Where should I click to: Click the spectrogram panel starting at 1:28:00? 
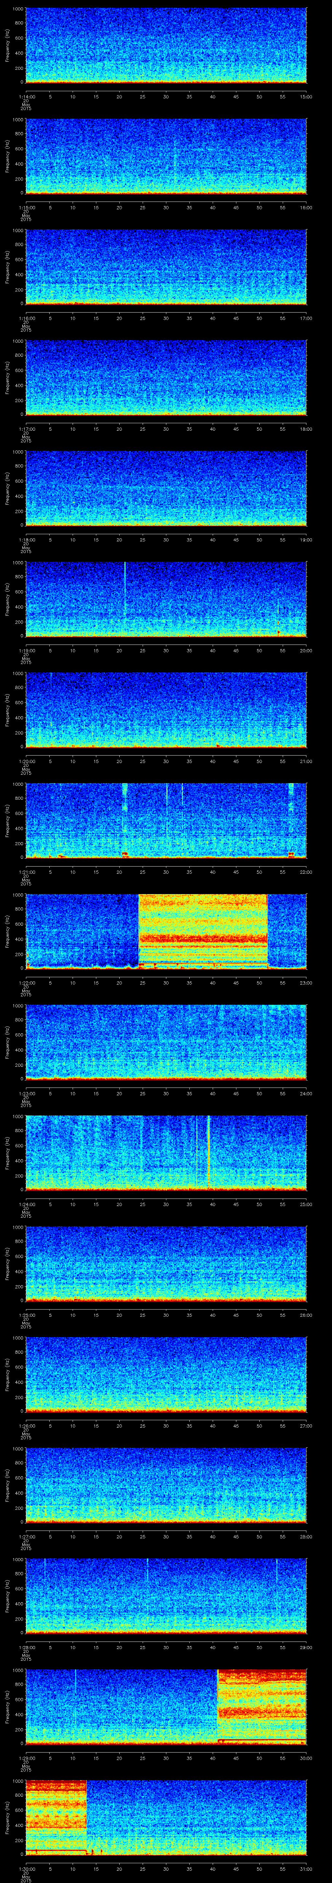pyautogui.click(x=166, y=1596)
